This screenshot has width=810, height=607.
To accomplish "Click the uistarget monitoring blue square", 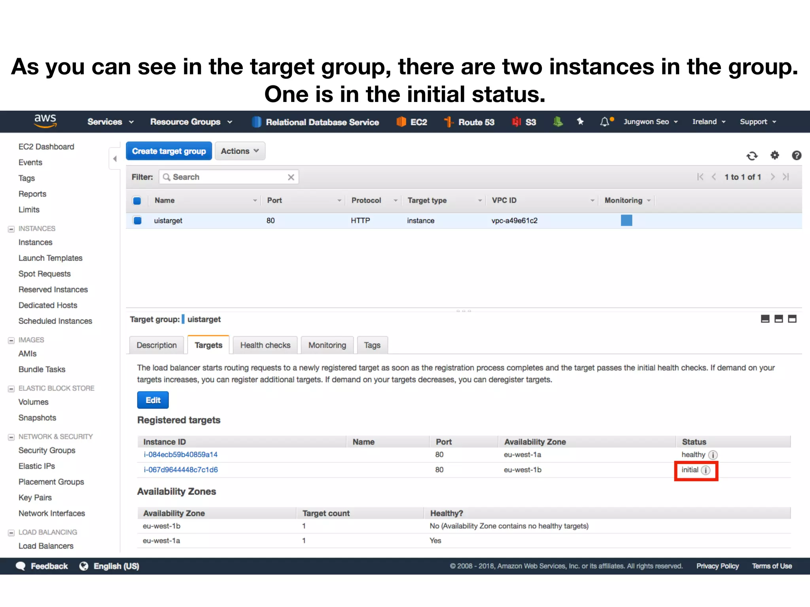I will point(626,220).
